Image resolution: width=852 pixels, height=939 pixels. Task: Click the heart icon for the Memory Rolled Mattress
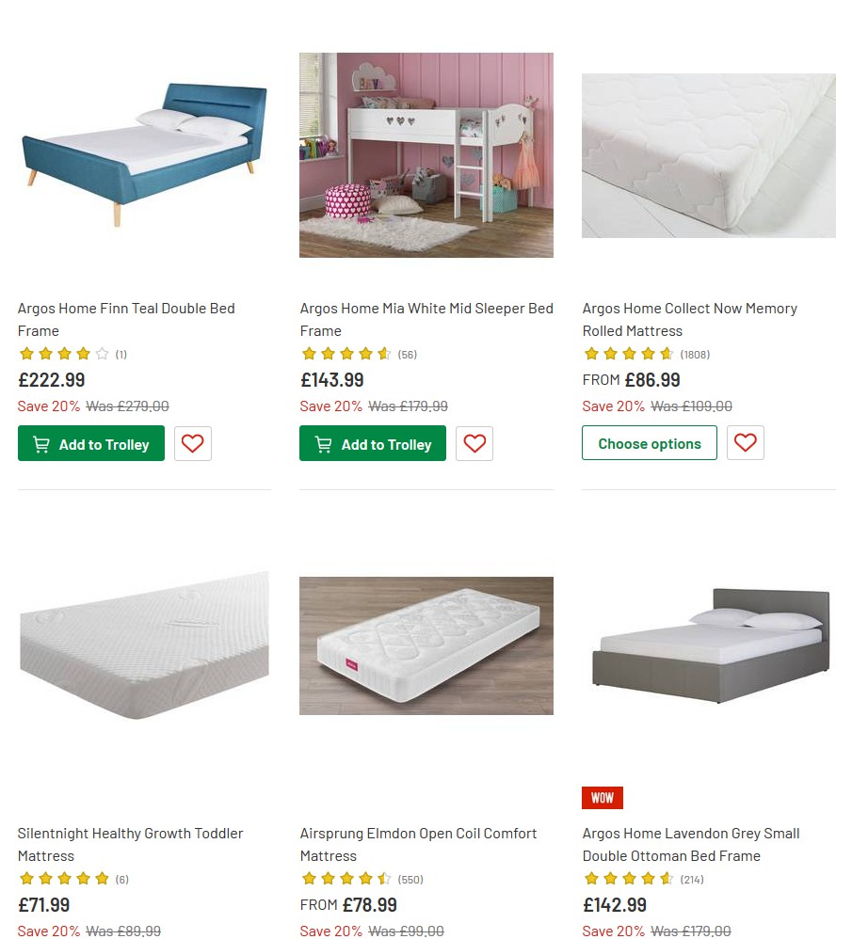tap(745, 442)
